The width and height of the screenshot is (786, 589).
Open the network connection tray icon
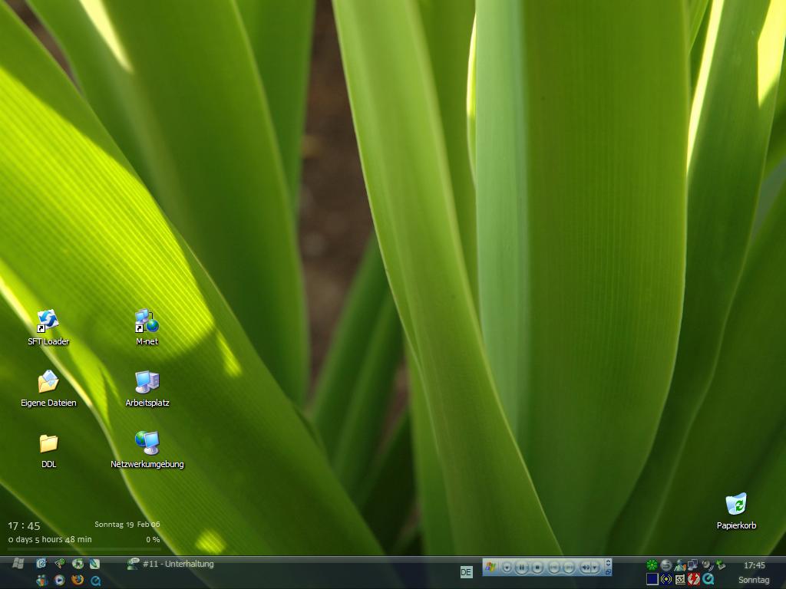tap(693, 564)
